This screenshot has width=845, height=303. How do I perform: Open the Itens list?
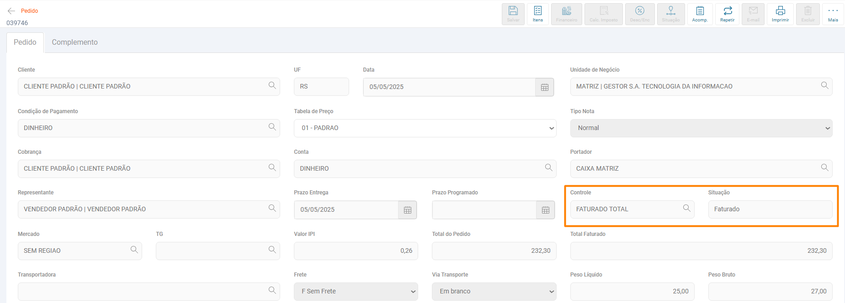pos(538,14)
